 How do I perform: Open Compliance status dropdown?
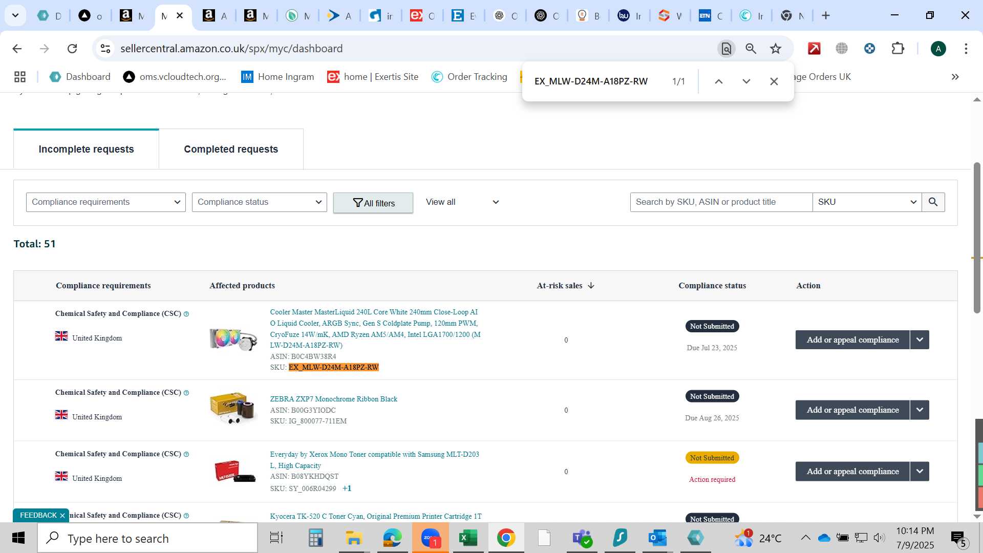(260, 202)
